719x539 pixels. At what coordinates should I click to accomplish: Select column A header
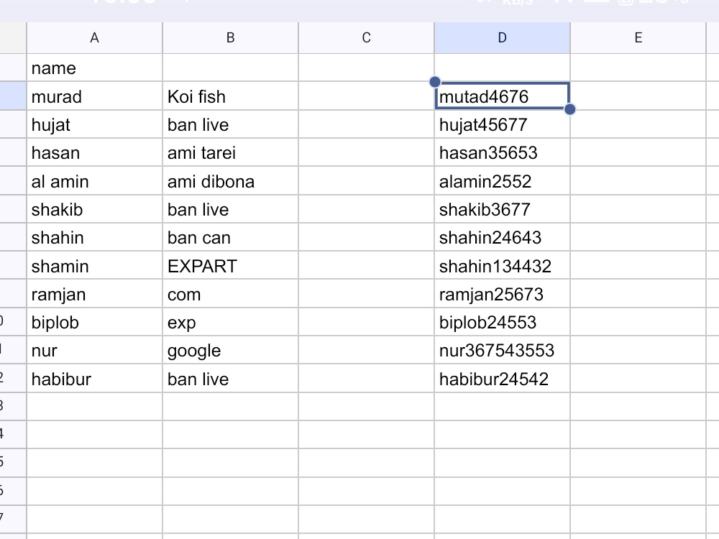(x=94, y=37)
